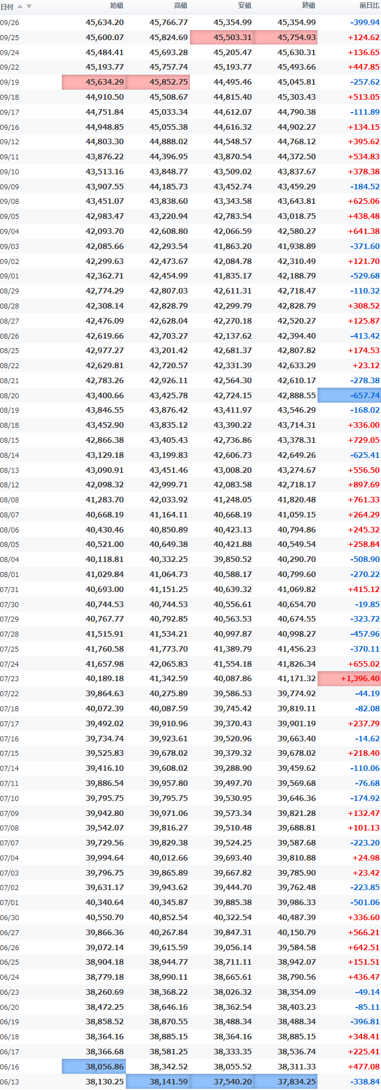
Task: Select the highlighted red change +1,396.40
Action: (x=349, y=679)
